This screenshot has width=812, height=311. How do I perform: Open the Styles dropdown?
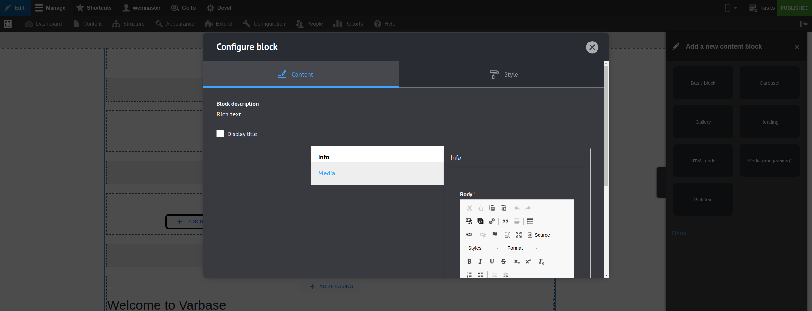(483, 248)
